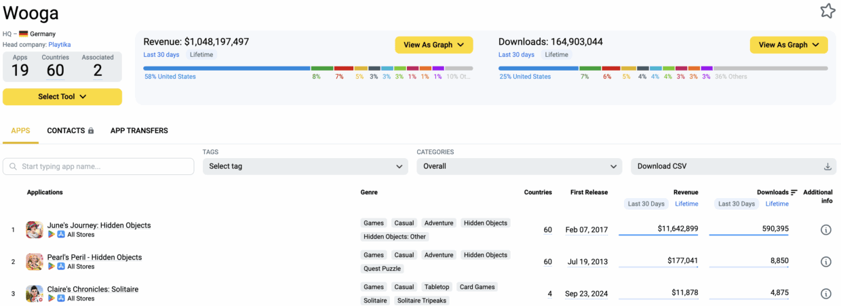
Task: Click App Store icon under Pearl's Peril
Action: coord(60,267)
